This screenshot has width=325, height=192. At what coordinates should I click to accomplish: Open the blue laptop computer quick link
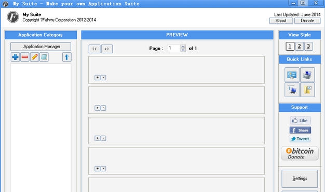(292, 90)
